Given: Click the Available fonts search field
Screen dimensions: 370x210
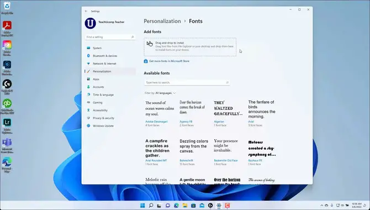Looking at the screenshot, I should 187,82.
